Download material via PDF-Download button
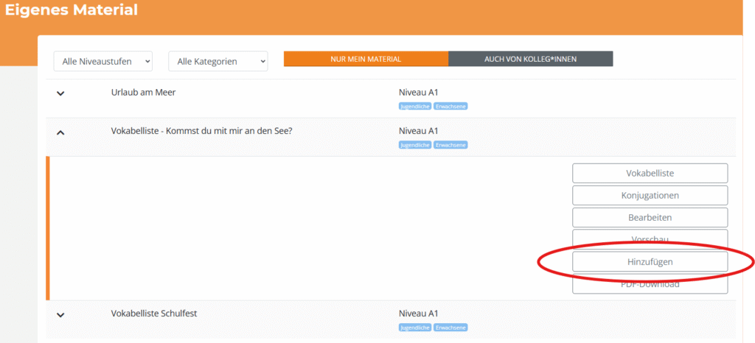Image resolution: width=755 pixels, height=343 pixels. point(650,284)
